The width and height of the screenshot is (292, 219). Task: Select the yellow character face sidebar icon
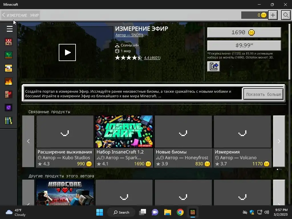coord(9,68)
